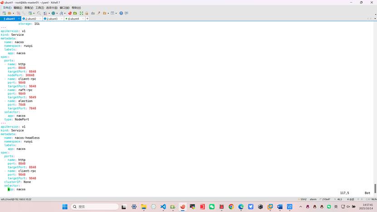Add a new tab with plus button
The width and height of the screenshot is (377, 212).
coord(87,19)
